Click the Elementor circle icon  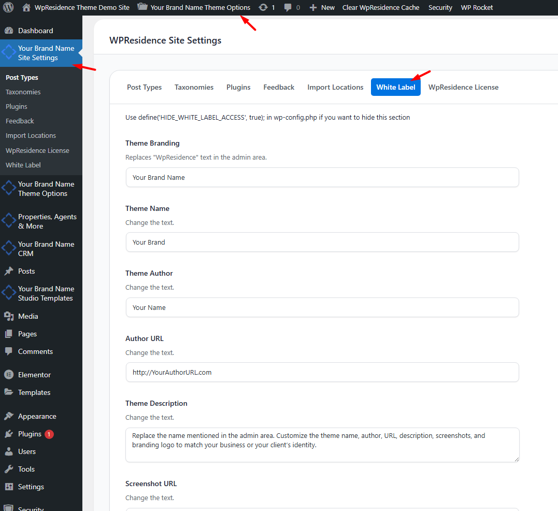9,375
